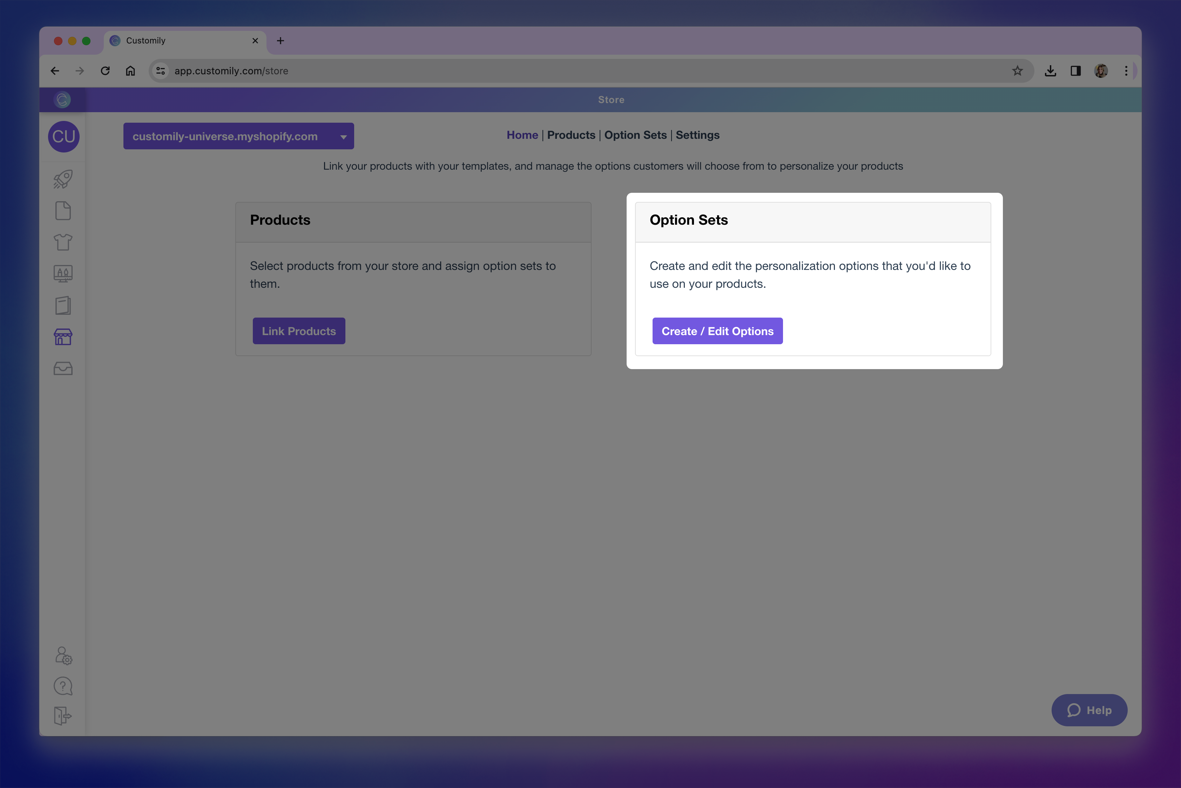Switch to Option Sets navigation tab
This screenshot has width=1181, height=788.
point(635,135)
